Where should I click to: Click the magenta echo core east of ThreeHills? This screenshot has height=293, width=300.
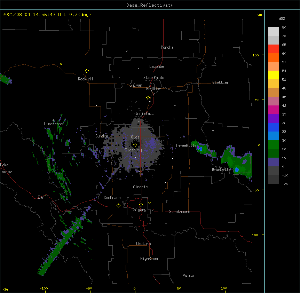click(198, 148)
